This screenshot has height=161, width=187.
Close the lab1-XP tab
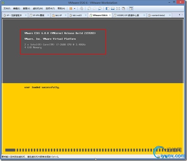(65, 15)
